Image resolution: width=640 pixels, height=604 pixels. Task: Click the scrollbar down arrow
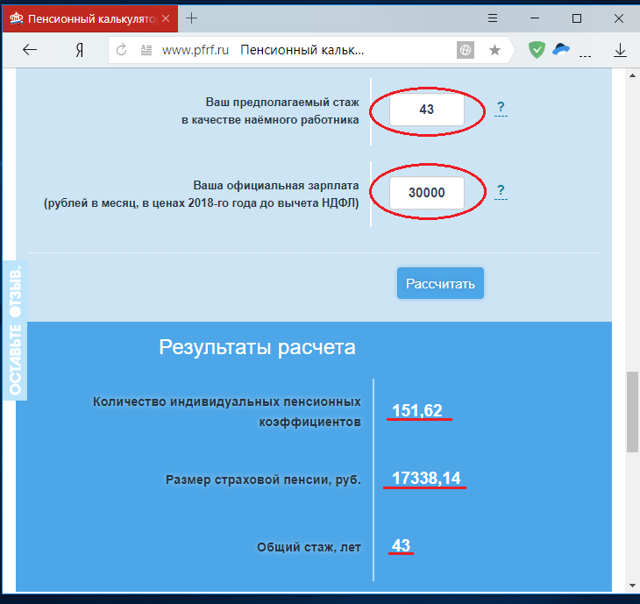click(632, 586)
